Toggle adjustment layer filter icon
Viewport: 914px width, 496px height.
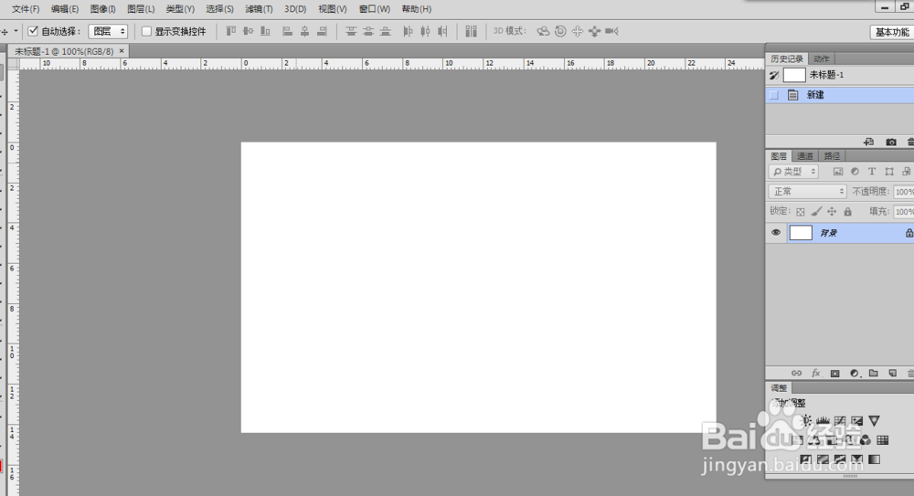click(x=855, y=172)
